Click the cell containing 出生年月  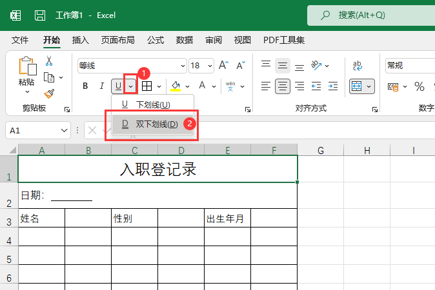pos(227,218)
